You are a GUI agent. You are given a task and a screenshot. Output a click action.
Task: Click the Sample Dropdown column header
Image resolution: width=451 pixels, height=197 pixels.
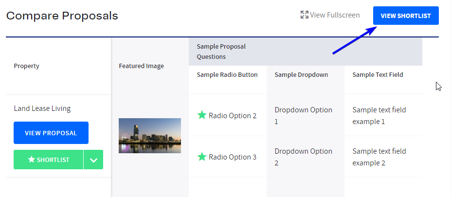pyautogui.click(x=301, y=75)
